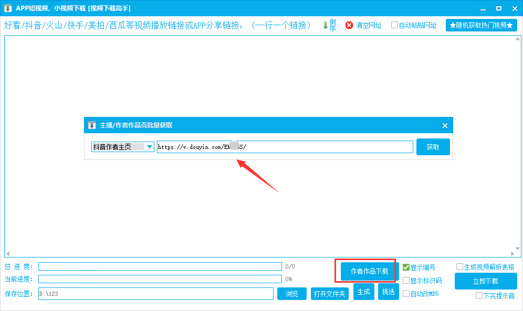The image size is (523, 311).
Task: Click the 总进度 progress bar
Action: click(x=160, y=266)
